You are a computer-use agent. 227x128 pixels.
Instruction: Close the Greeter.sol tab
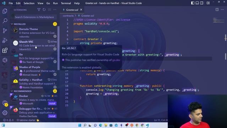pyautogui.click(x=81, y=10)
